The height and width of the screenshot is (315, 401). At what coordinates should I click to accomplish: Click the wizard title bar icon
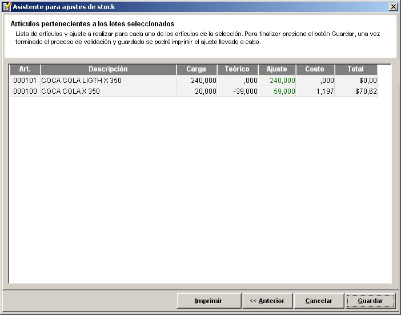coord(7,7)
